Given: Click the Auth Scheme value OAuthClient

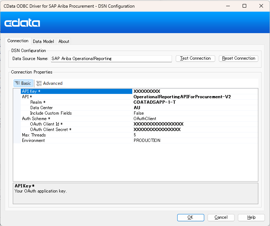Looking at the screenshot, I should pyautogui.click(x=145, y=119).
